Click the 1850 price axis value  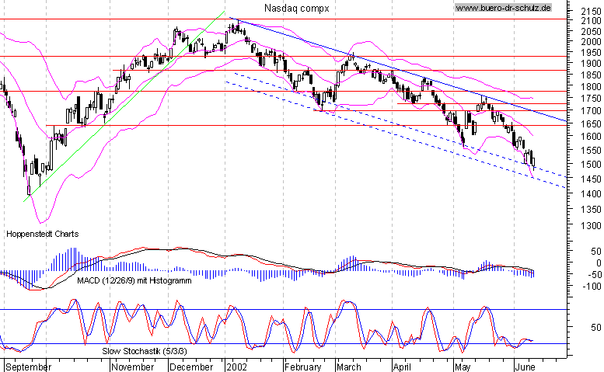point(591,75)
